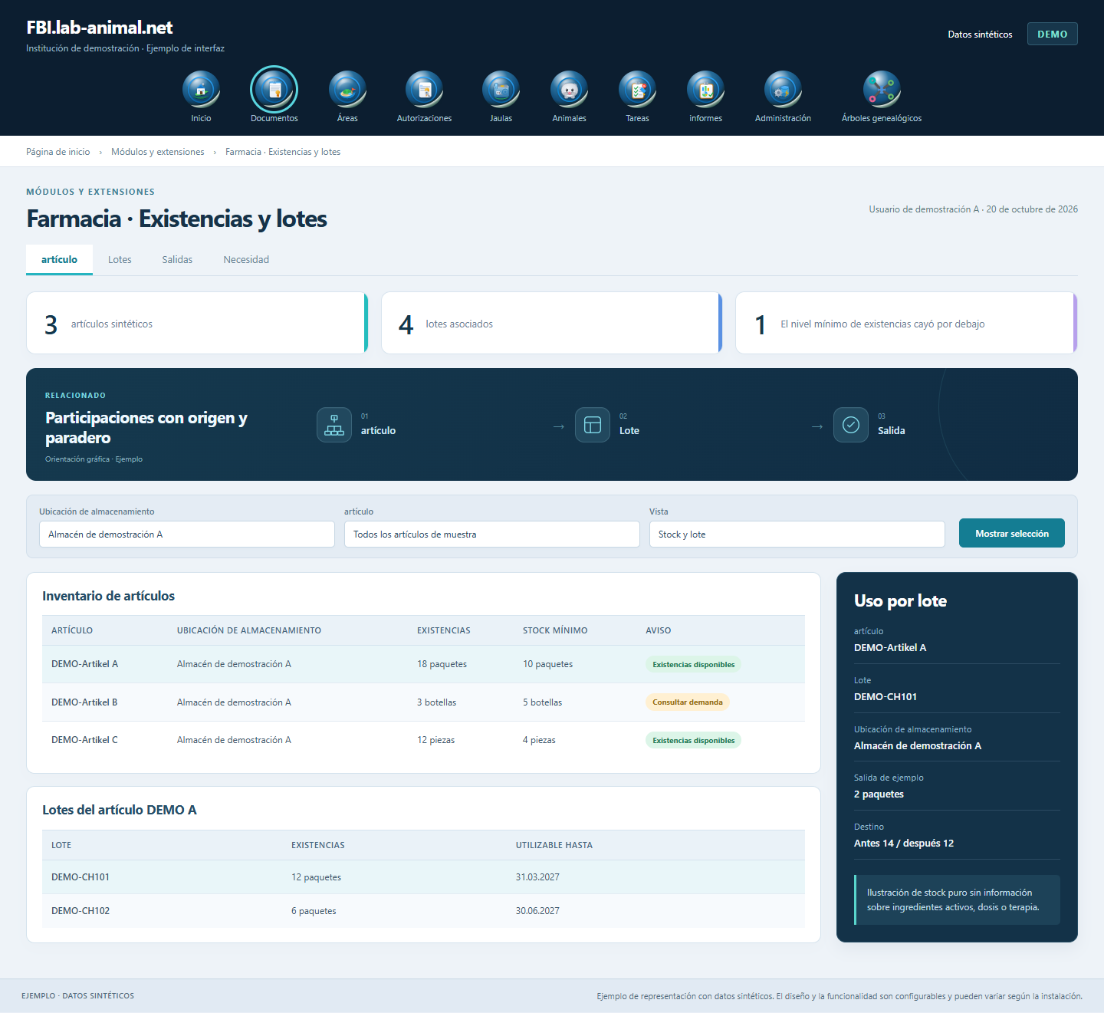Open the Vista dropdown showing Stock y lote

click(797, 534)
